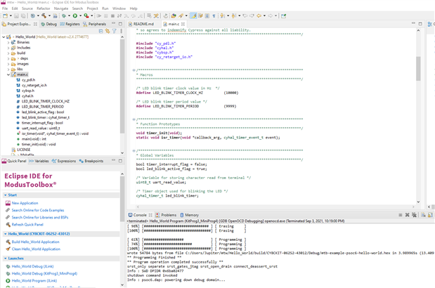Select main(void) : int tree entry
Screen dimensions: 435x288
[x=34, y=139]
